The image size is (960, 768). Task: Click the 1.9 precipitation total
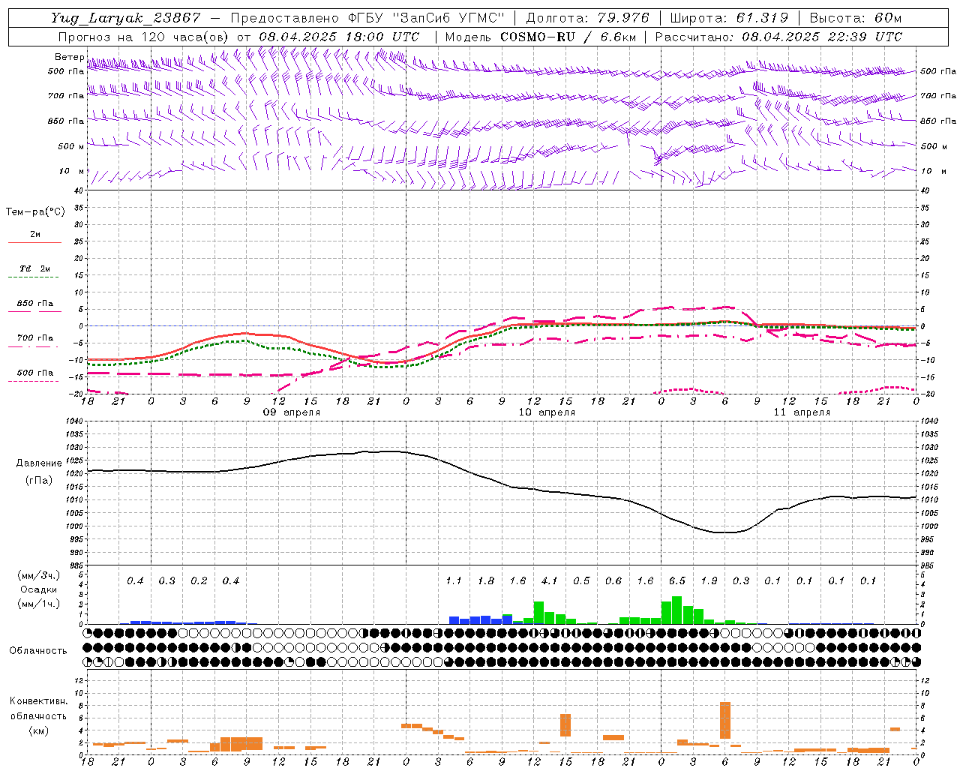coord(709,581)
